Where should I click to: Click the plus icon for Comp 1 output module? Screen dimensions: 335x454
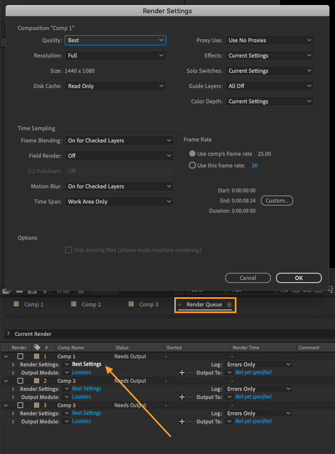pyautogui.click(x=181, y=373)
